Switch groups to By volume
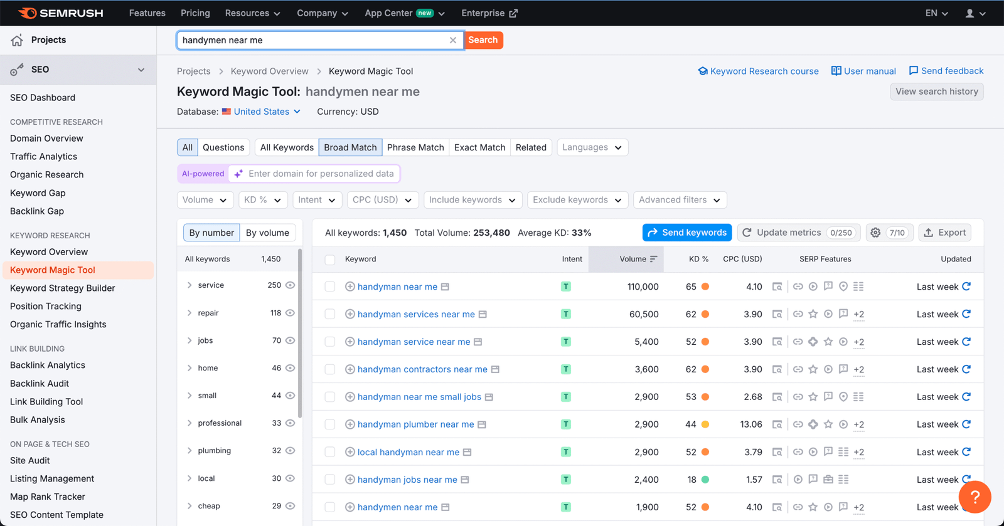Viewport: 1004px width, 526px height. pos(267,233)
